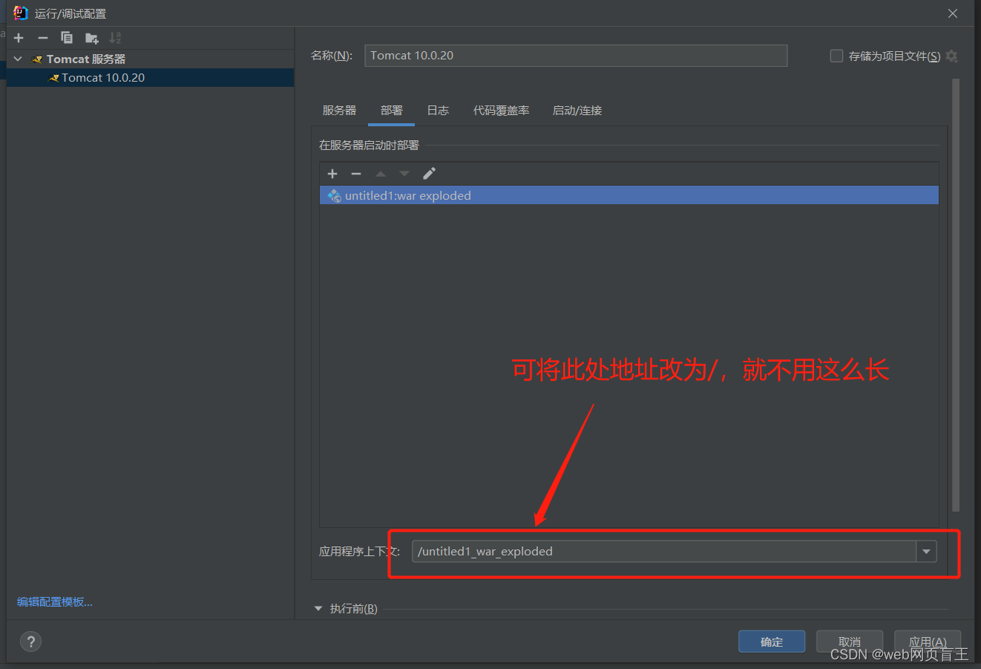Open help with the question mark button
Viewport: 981px width, 669px height.
click(30, 642)
